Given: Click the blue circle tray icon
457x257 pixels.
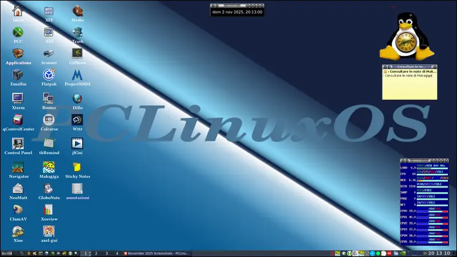Looking at the screenshot, I should [x=372, y=254].
